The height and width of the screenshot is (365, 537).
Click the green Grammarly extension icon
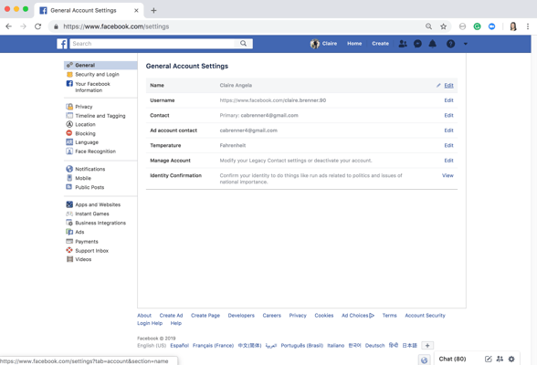(477, 26)
